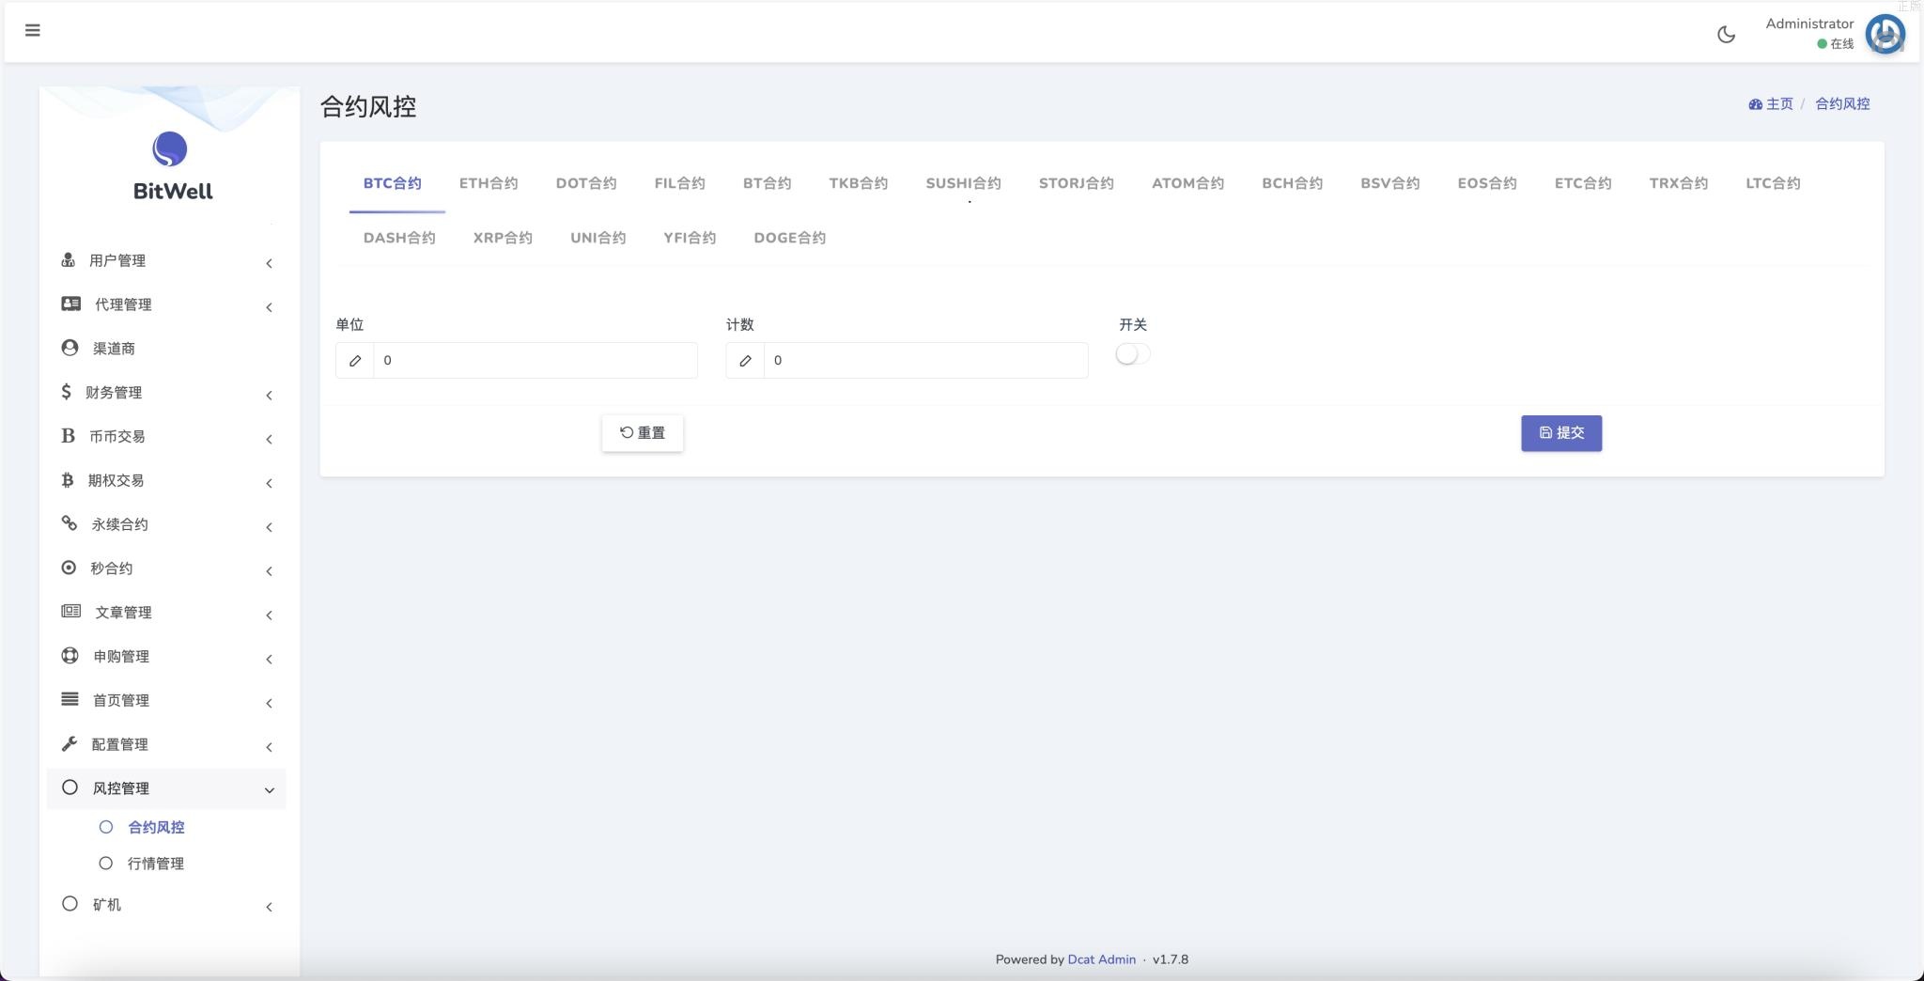
Task: Expand the 财务管理 sidebar section
Action: [114, 393]
